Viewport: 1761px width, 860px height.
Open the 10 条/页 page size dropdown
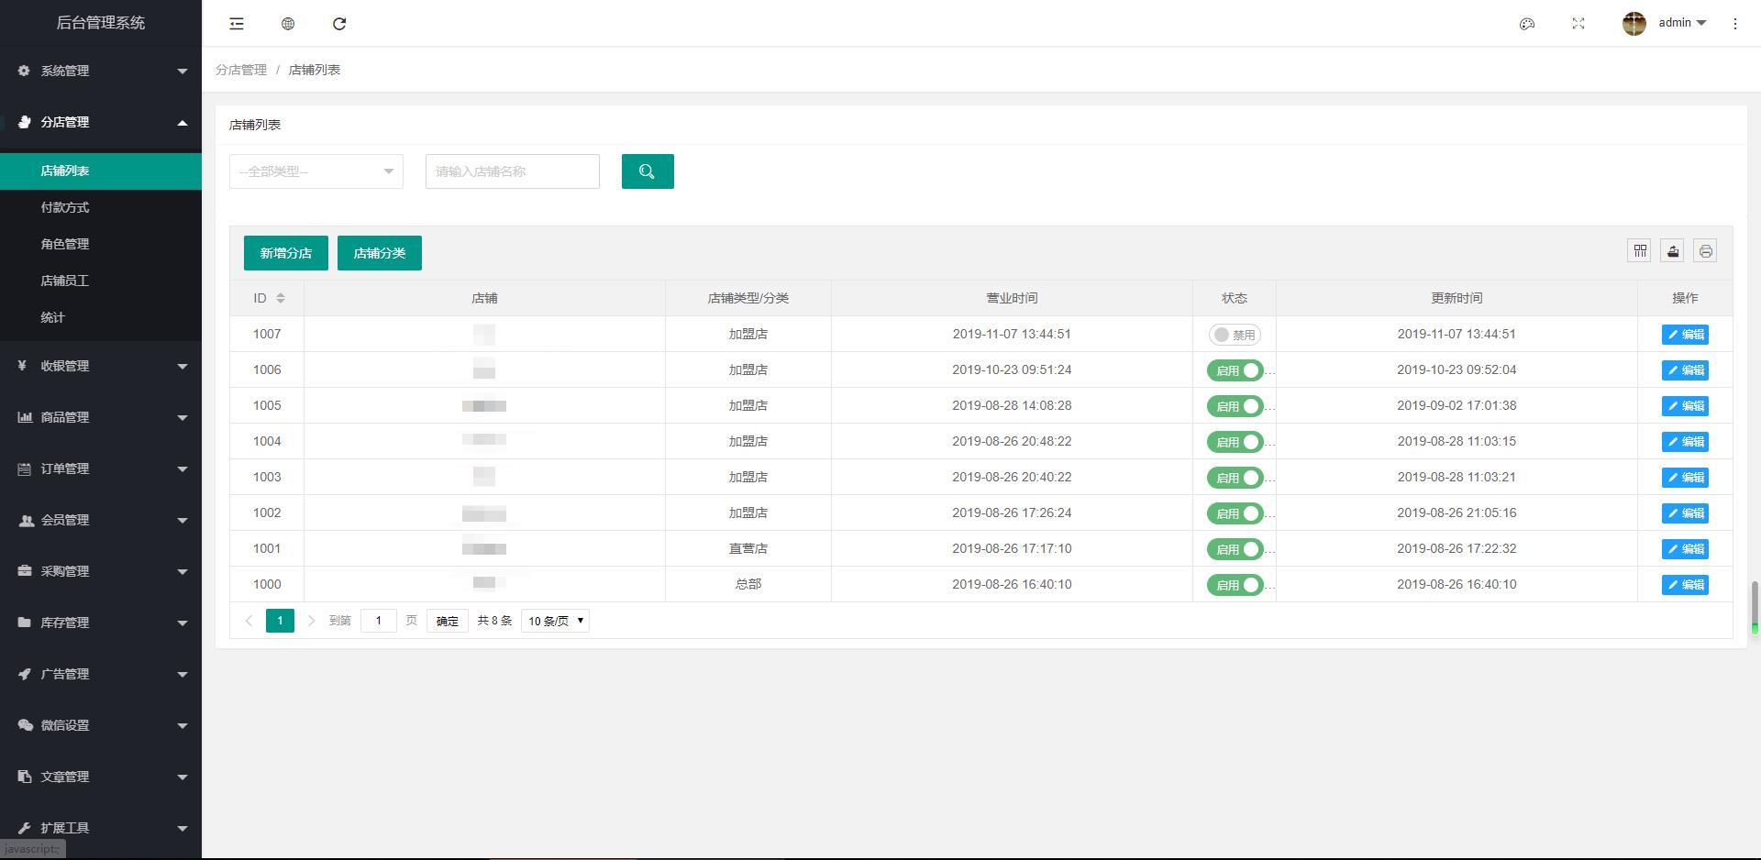555,621
